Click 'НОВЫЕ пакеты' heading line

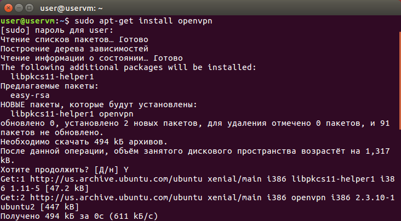coord(99,104)
